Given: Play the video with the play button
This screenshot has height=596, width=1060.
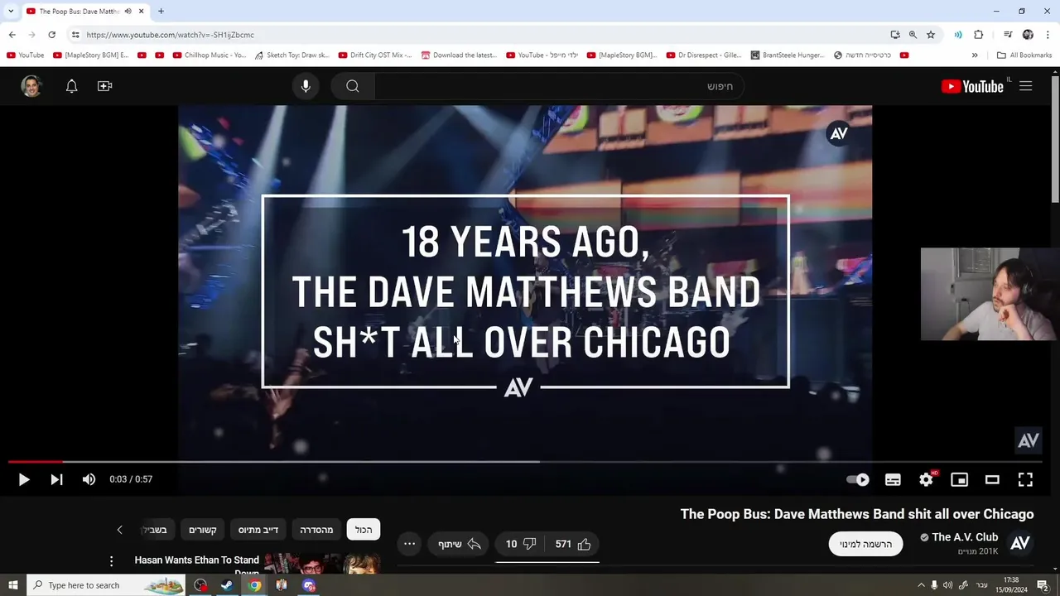Looking at the screenshot, I should [x=24, y=479].
